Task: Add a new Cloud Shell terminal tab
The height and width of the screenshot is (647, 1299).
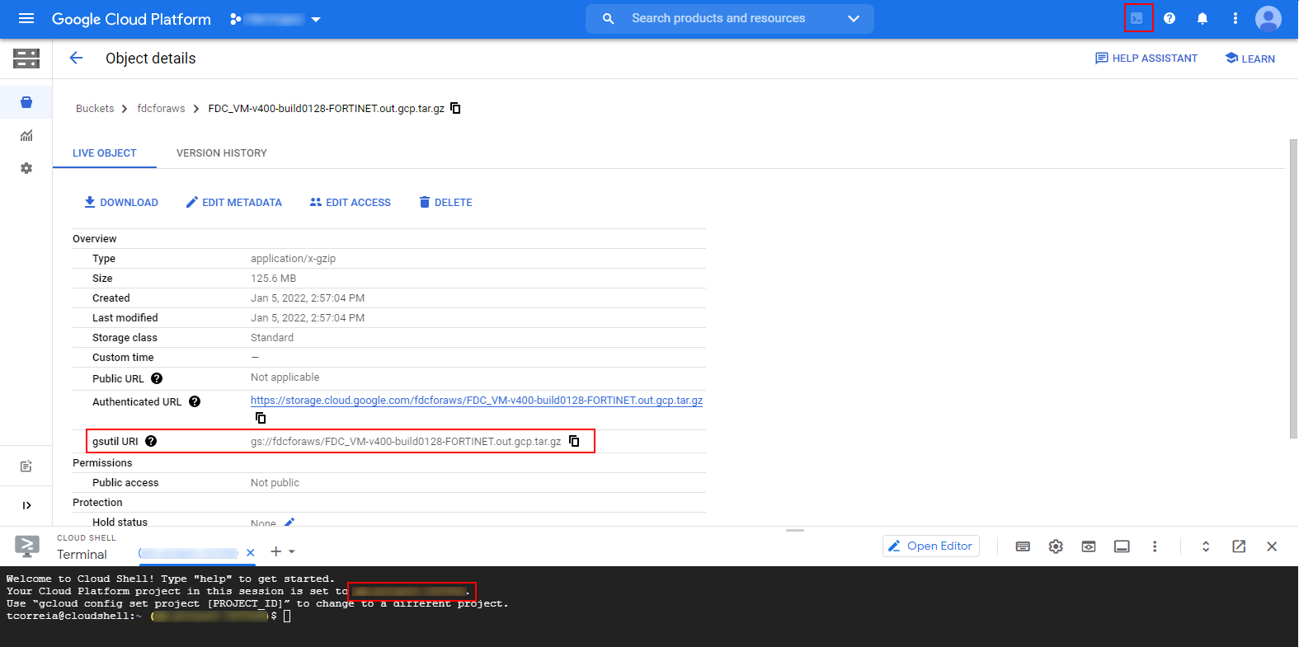Action: coord(276,551)
